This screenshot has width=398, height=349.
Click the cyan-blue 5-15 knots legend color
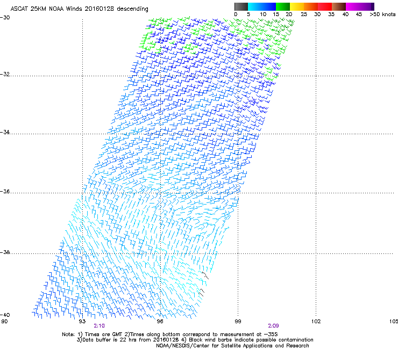pos(262,6)
